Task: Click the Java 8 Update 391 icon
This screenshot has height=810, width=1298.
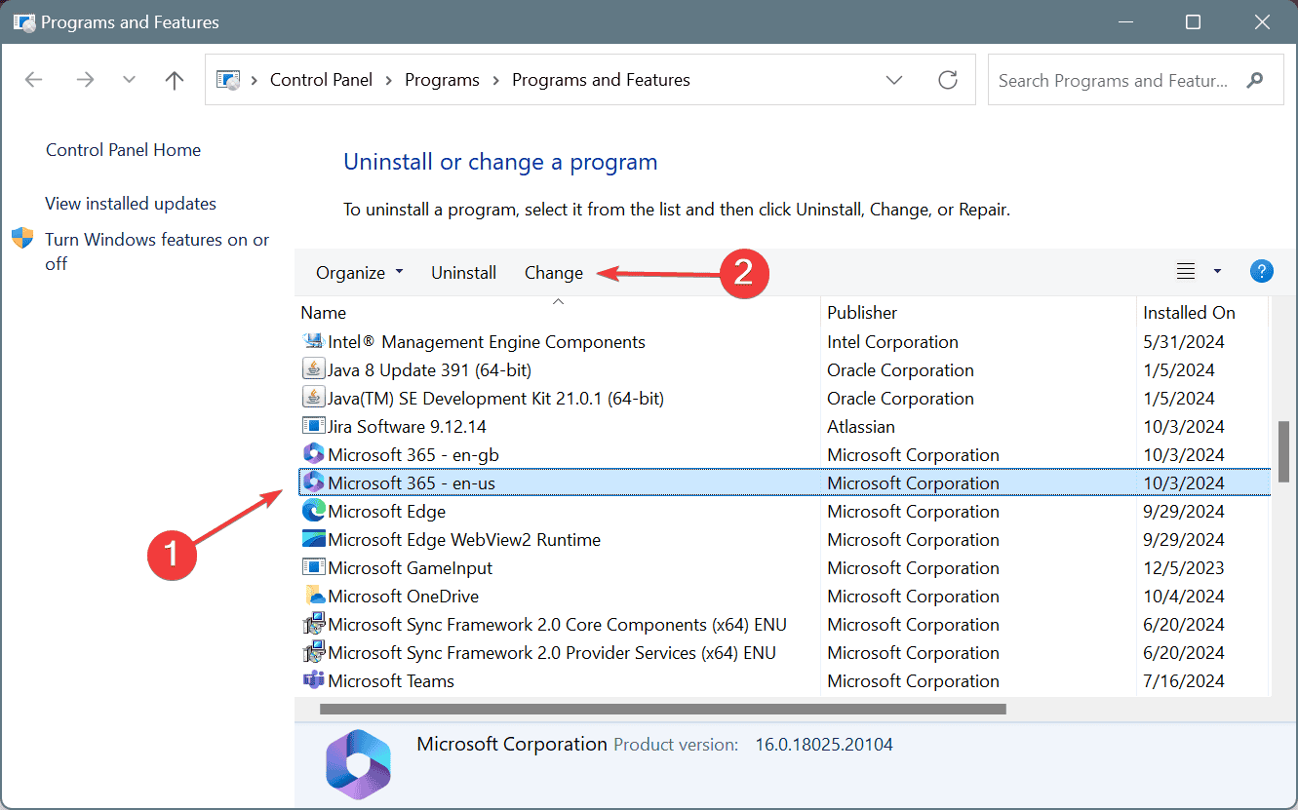Action: pos(313,370)
